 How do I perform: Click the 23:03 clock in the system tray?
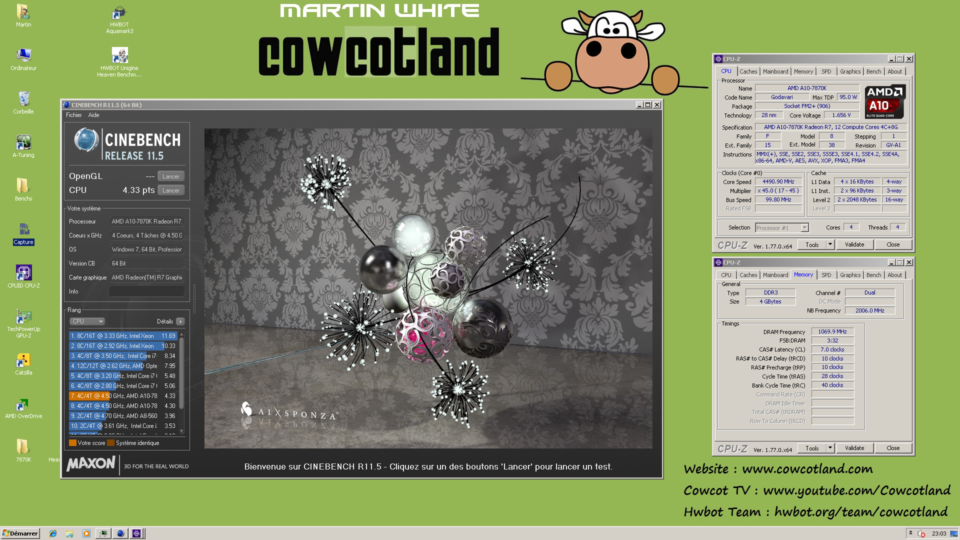point(939,533)
